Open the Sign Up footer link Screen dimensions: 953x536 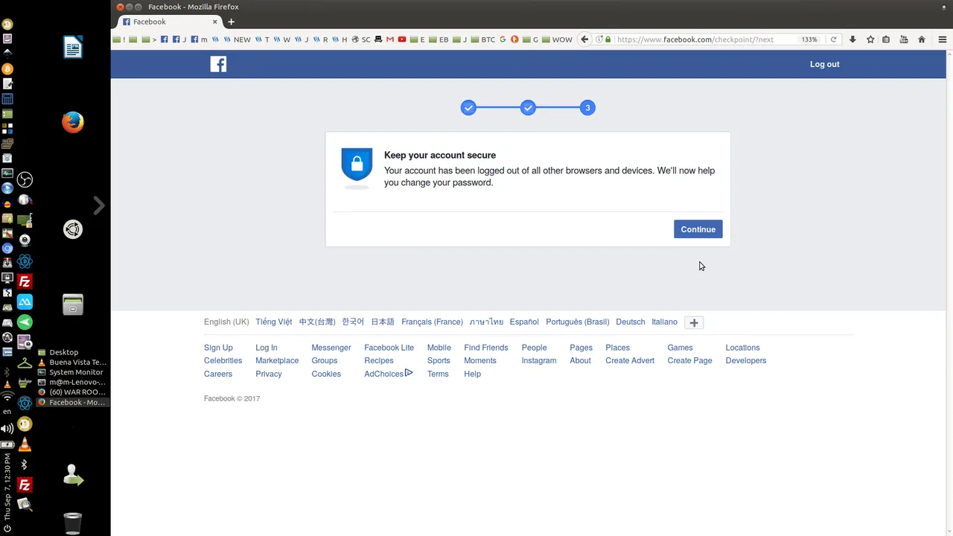click(x=218, y=348)
